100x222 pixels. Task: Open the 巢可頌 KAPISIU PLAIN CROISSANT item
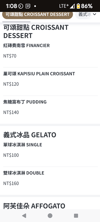(x=51, y=81)
